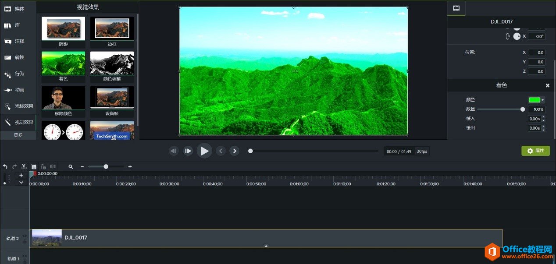
Task: Remove the 着色 effect with X icon
Action: 547,85
